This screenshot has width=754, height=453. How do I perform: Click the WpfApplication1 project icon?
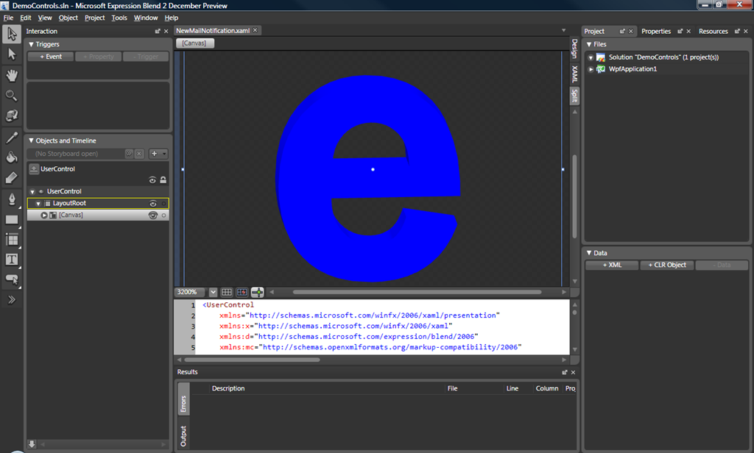pos(601,69)
